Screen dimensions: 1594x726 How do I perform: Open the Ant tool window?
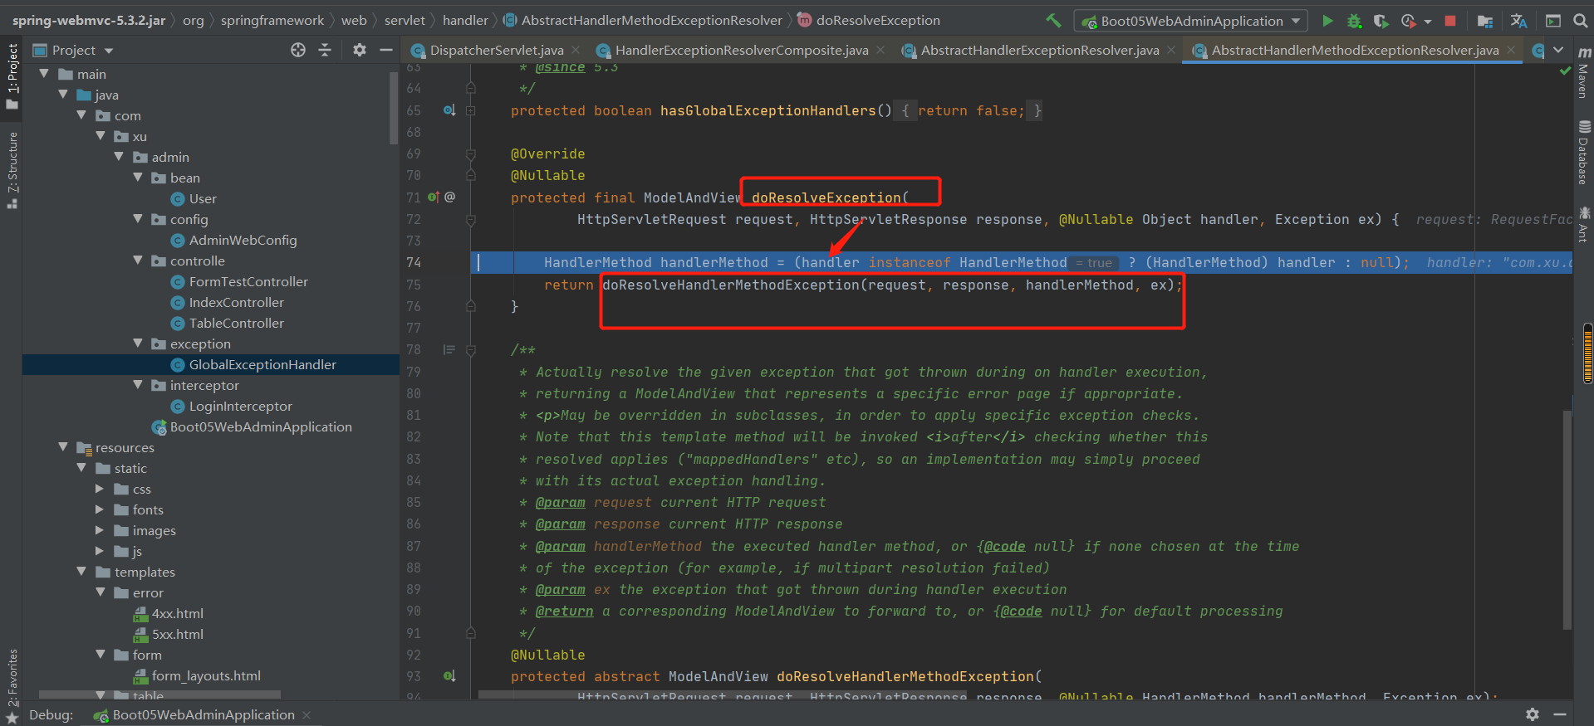[x=1584, y=224]
